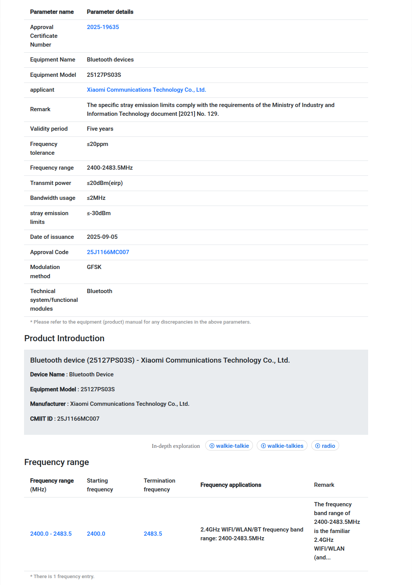Image resolution: width=412 pixels, height=585 pixels.
Task: Click the Starting frequency column header
Action: pos(100,485)
